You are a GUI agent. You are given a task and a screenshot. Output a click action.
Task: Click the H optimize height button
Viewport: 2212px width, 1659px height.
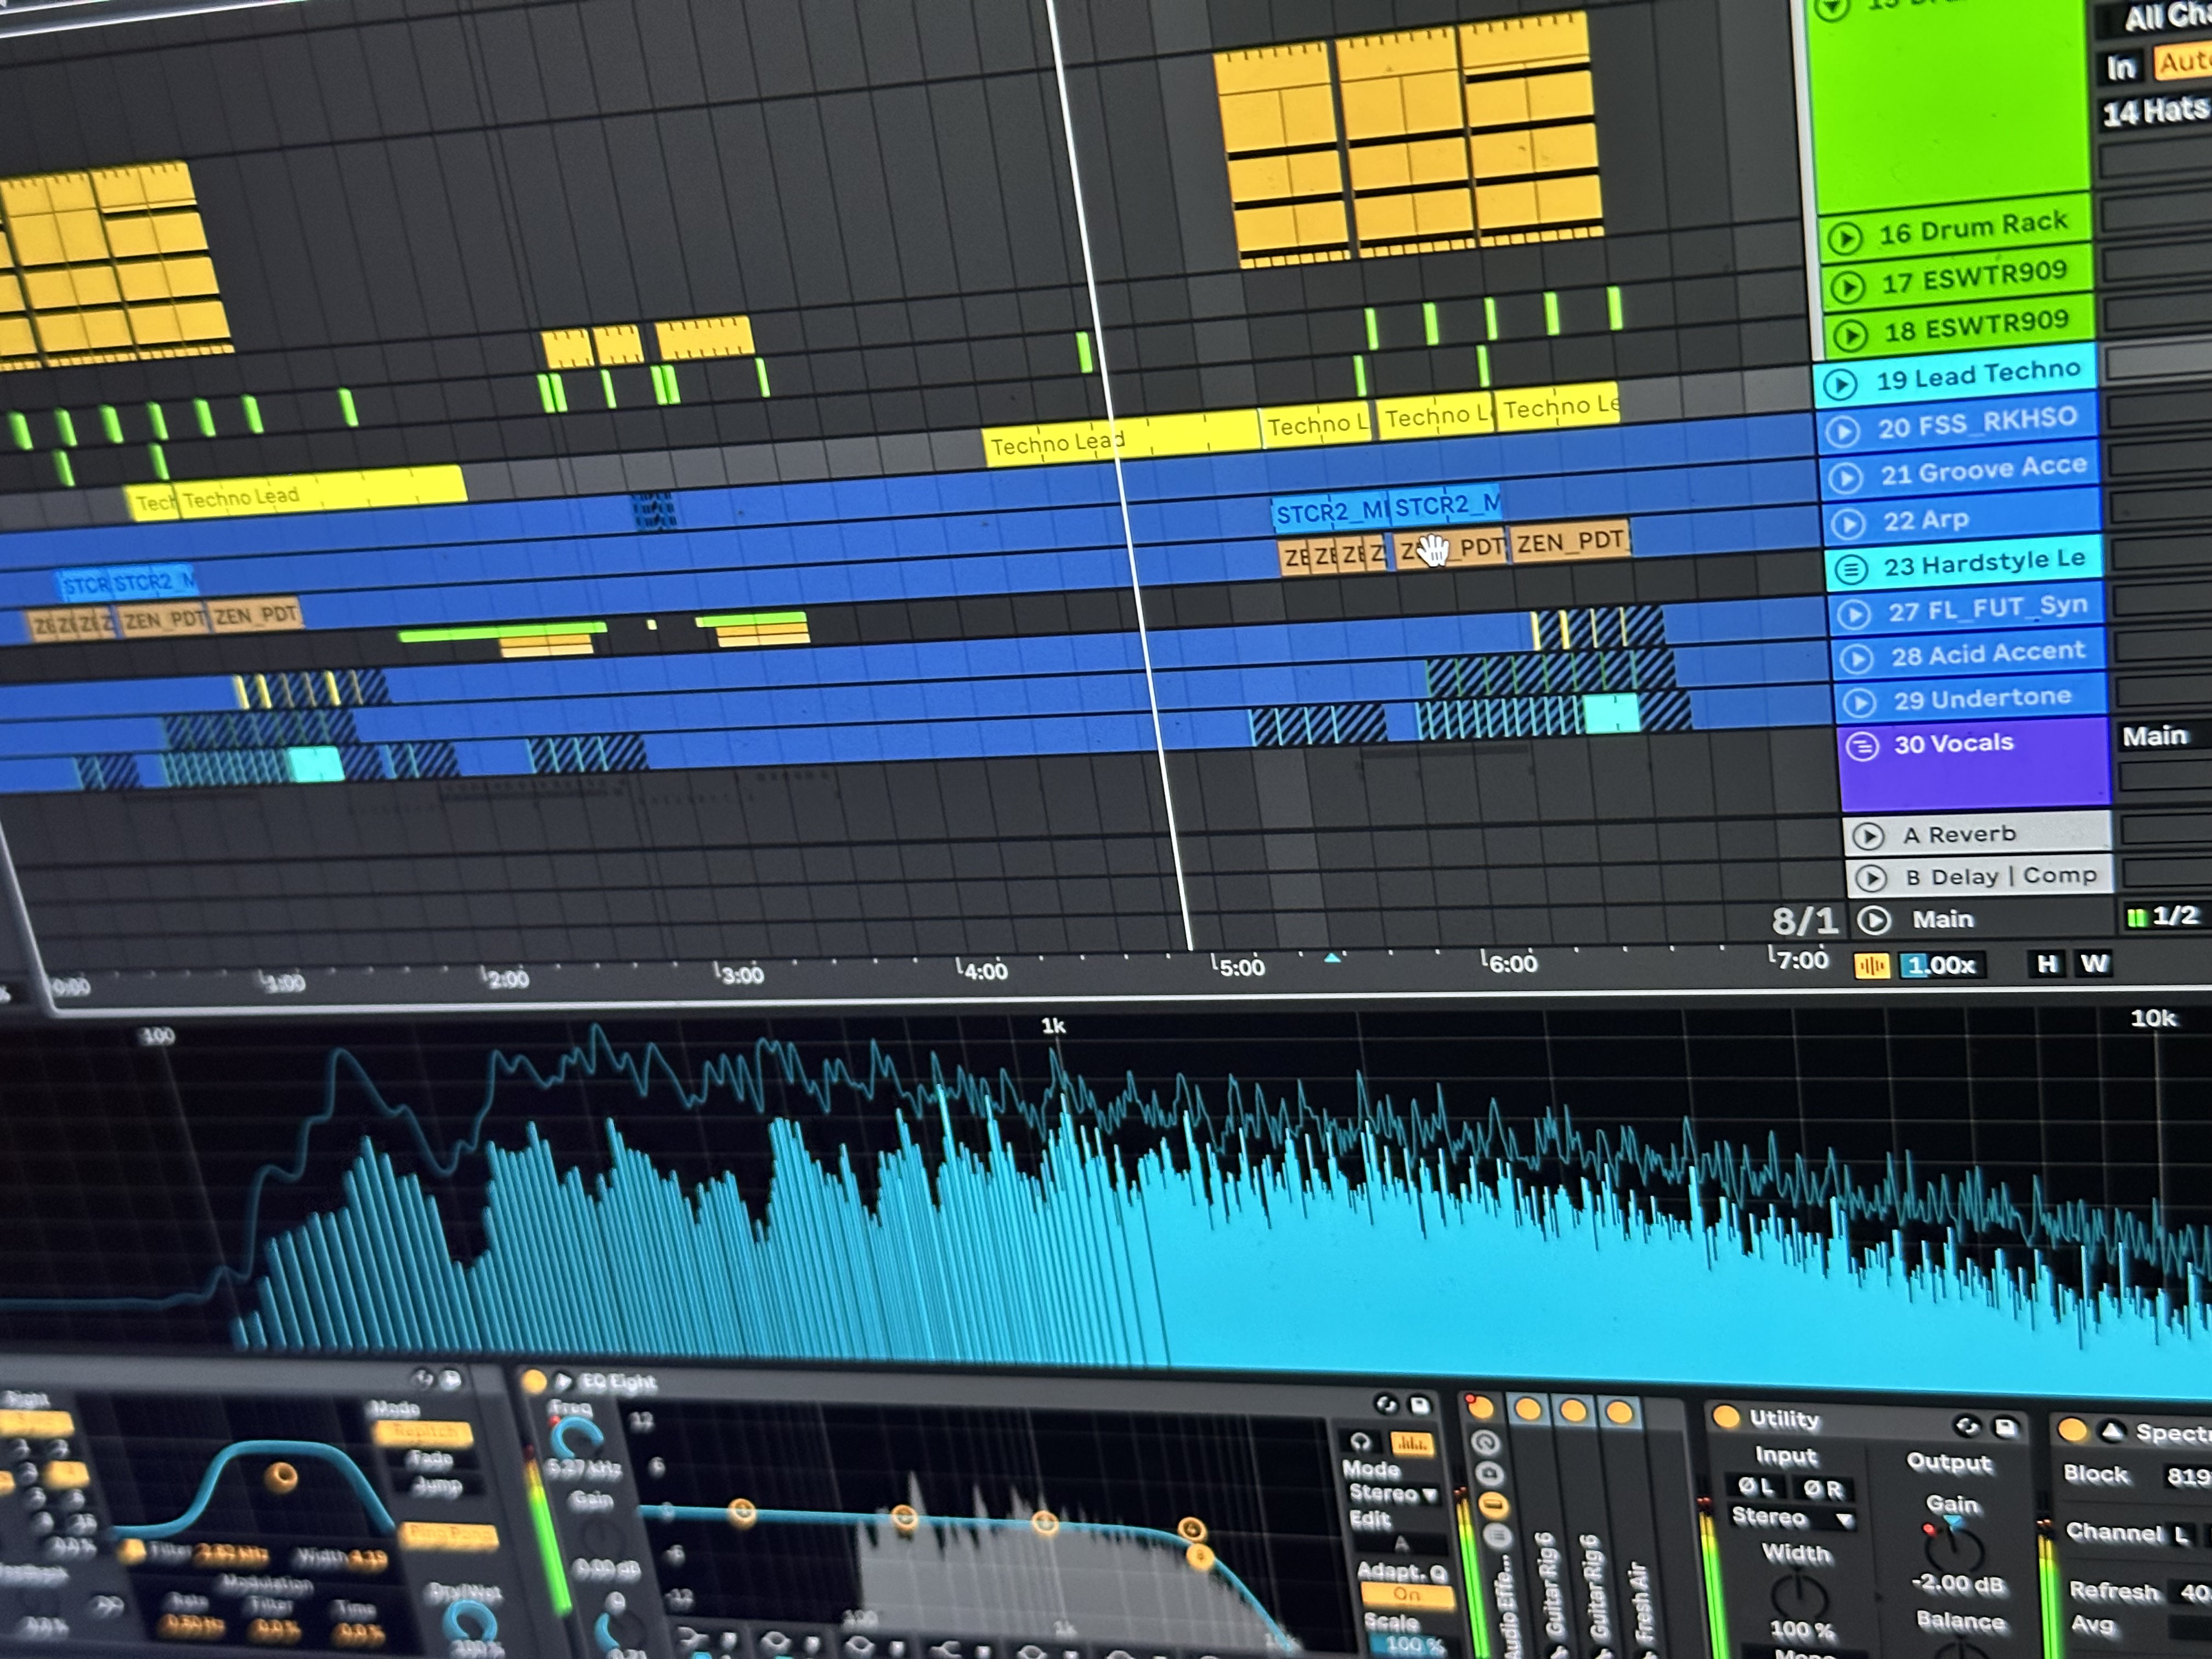tap(2047, 964)
